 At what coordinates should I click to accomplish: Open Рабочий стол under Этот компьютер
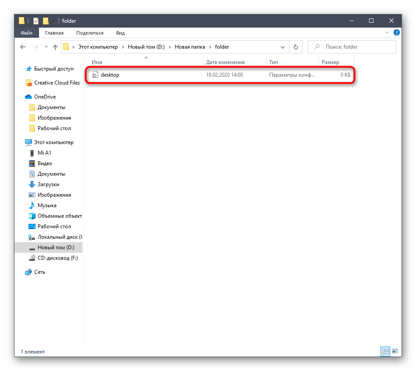click(54, 226)
